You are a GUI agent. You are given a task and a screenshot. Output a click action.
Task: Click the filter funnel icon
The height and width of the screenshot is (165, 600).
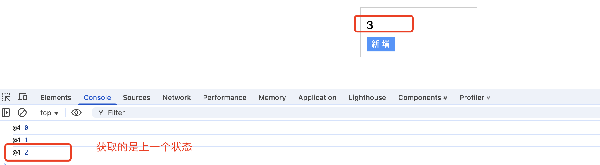click(x=101, y=113)
